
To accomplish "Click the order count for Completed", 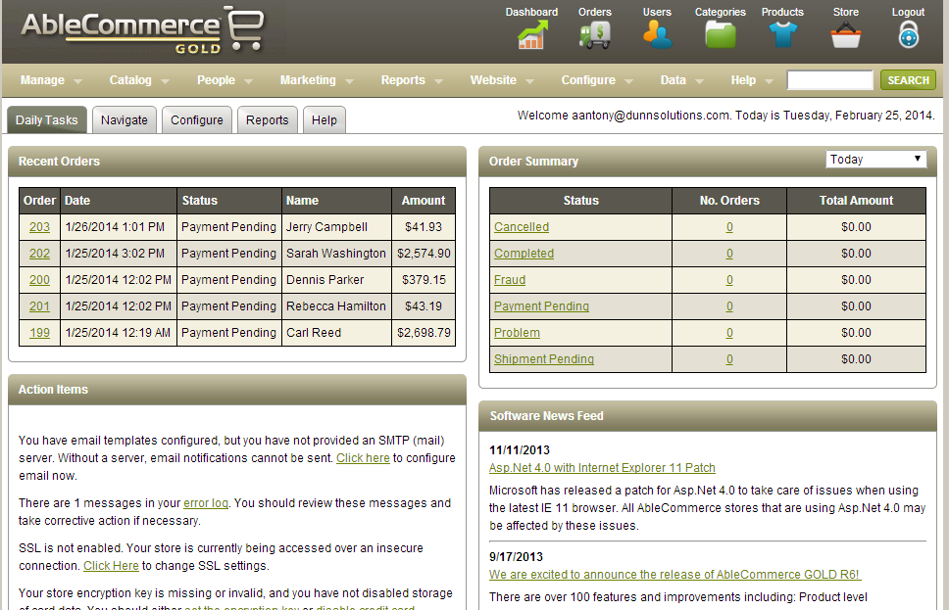I will [x=729, y=254].
